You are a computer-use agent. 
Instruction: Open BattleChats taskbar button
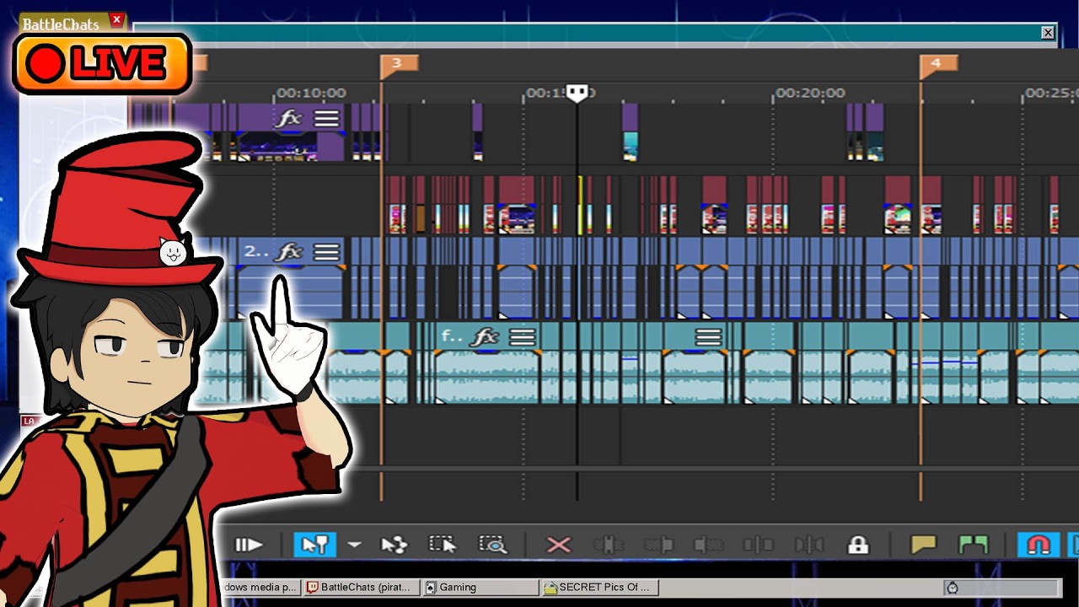[361, 588]
